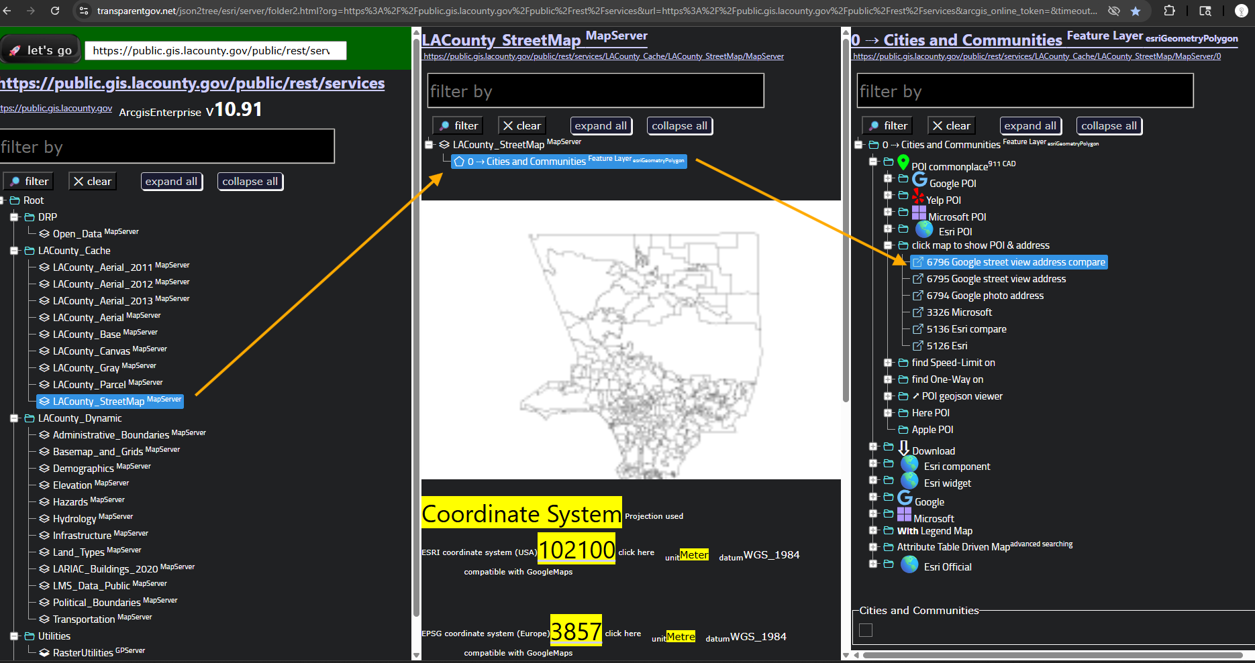Collapse the Utilities folder node

(14, 636)
